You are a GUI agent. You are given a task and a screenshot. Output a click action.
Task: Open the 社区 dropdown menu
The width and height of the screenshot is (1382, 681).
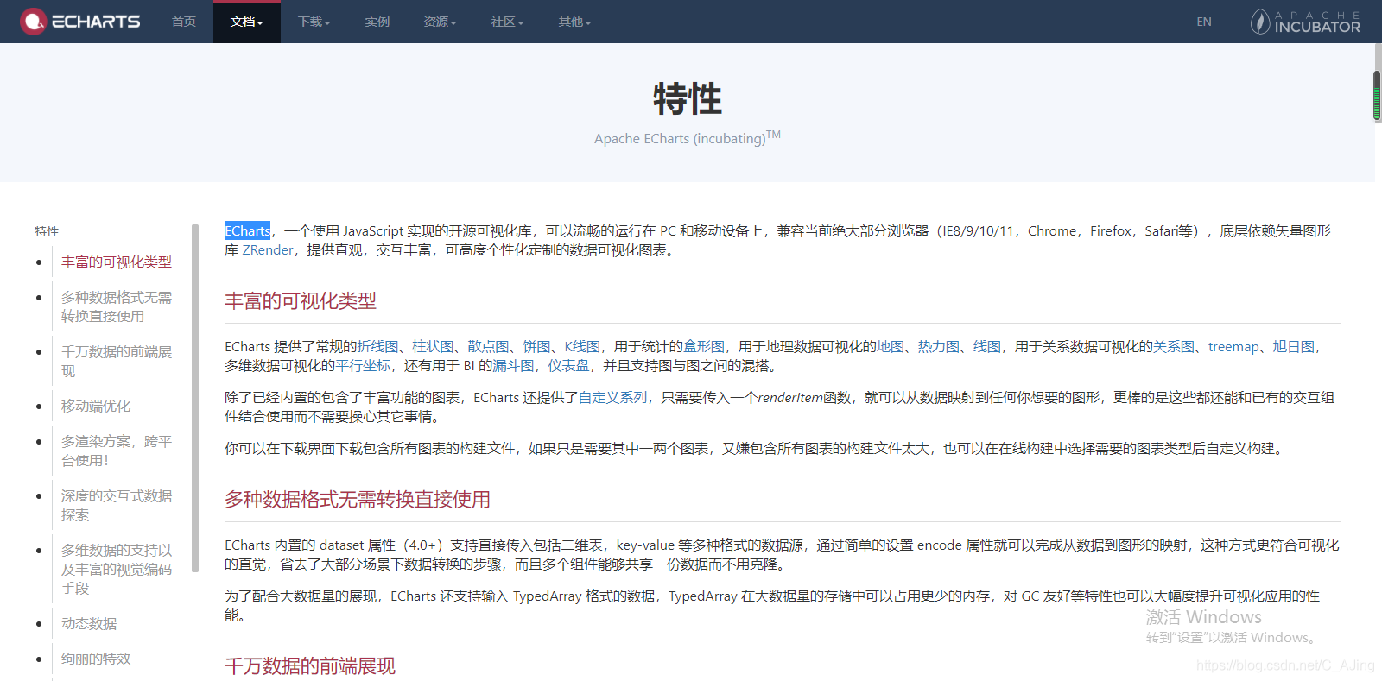point(508,22)
